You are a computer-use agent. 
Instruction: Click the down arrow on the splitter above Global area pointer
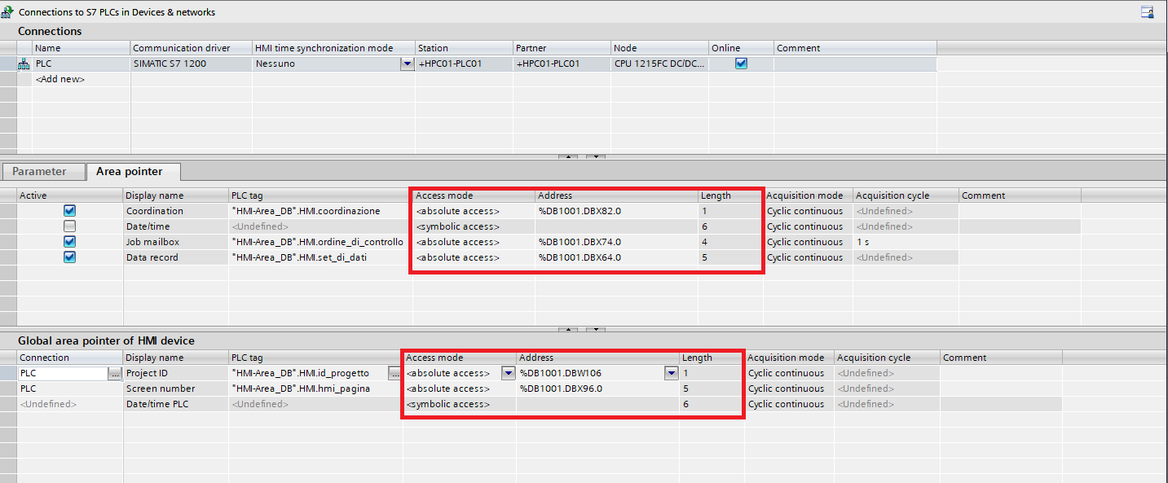click(x=596, y=329)
